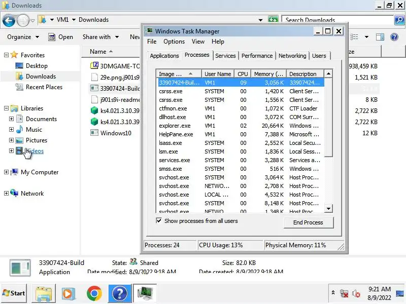The width and height of the screenshot is (406, 304).
Task: Expand the Videos library node
Action: coord(11,150)
